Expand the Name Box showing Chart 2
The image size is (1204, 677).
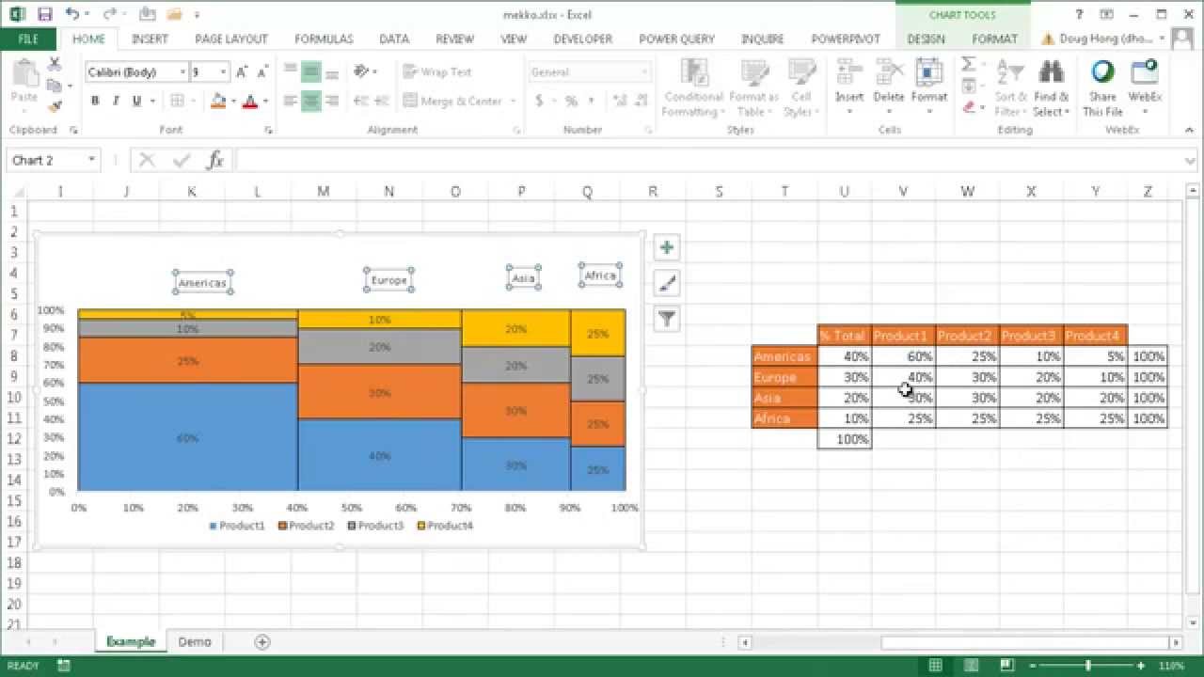coord(91,160)
